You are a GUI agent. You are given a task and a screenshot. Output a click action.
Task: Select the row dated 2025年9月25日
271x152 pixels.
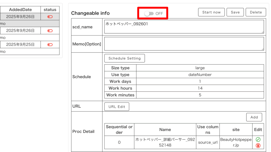point(20,45)
